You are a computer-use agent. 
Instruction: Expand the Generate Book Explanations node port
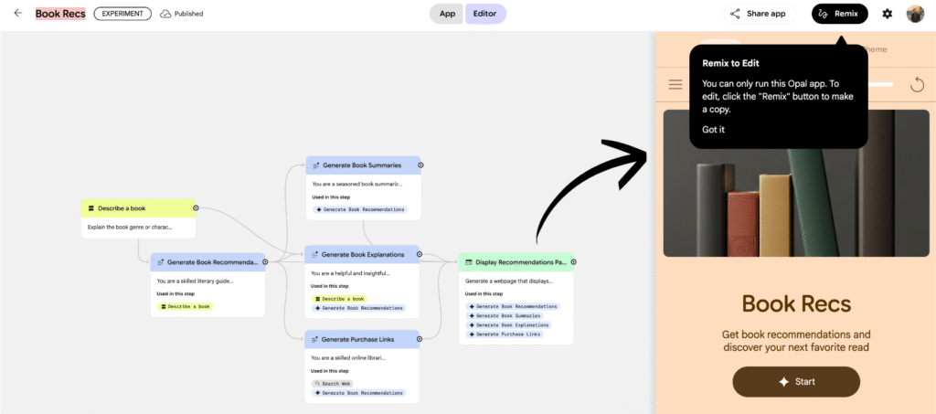420,255
